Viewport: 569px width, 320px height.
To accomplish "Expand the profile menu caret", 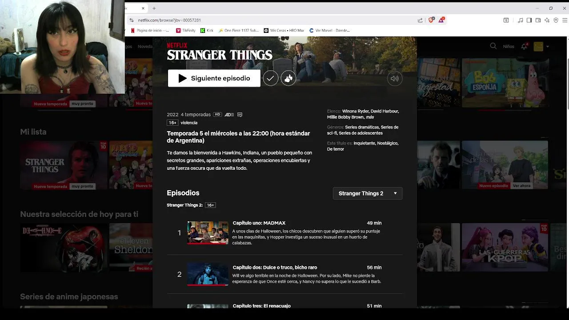I will pyautogui.click(x=547, y=47).
